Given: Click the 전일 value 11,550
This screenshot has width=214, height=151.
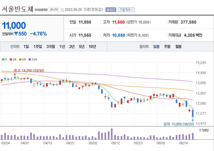Looking at the screenshot, I should 85,22.
